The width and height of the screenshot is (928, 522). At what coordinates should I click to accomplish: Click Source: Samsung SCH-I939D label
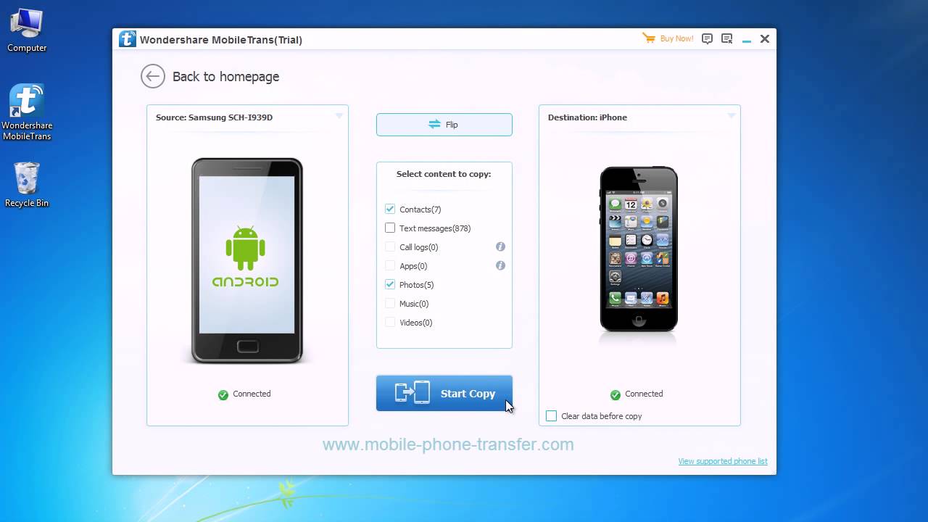tap(214, 117)
